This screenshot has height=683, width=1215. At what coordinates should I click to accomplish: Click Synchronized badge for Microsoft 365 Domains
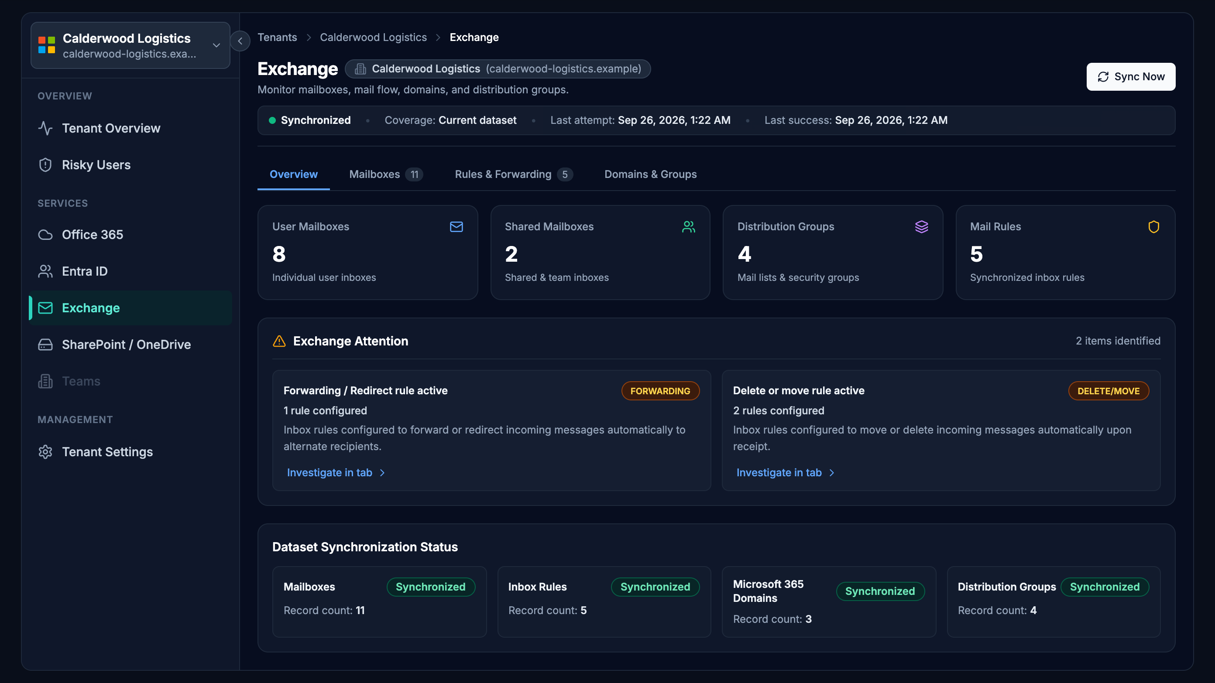pos(880,591)
